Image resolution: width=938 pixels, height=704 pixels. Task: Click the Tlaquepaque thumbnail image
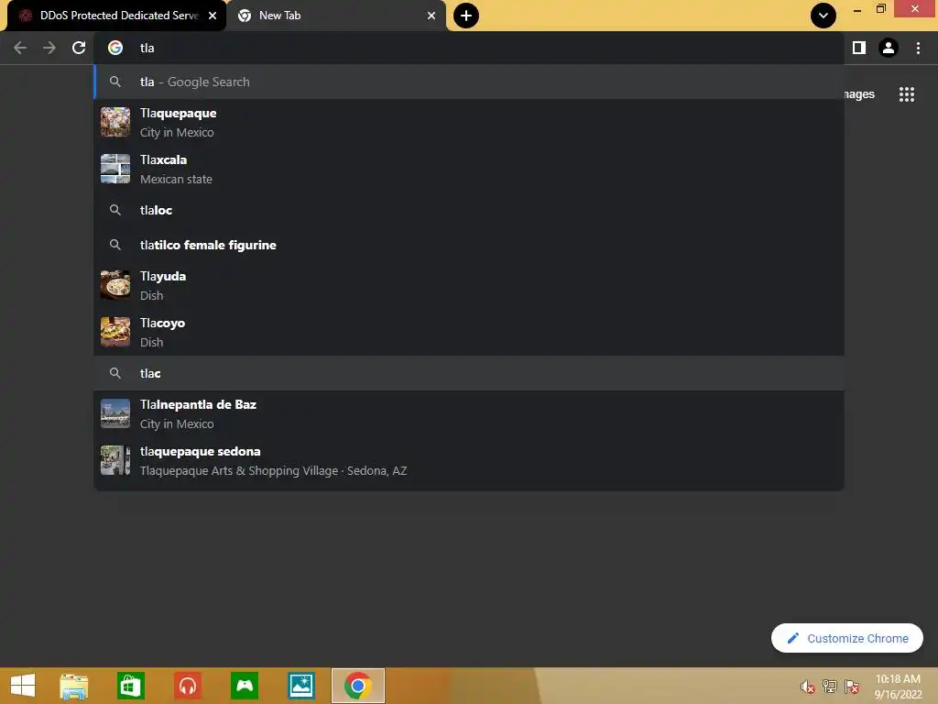click(115, 122)
